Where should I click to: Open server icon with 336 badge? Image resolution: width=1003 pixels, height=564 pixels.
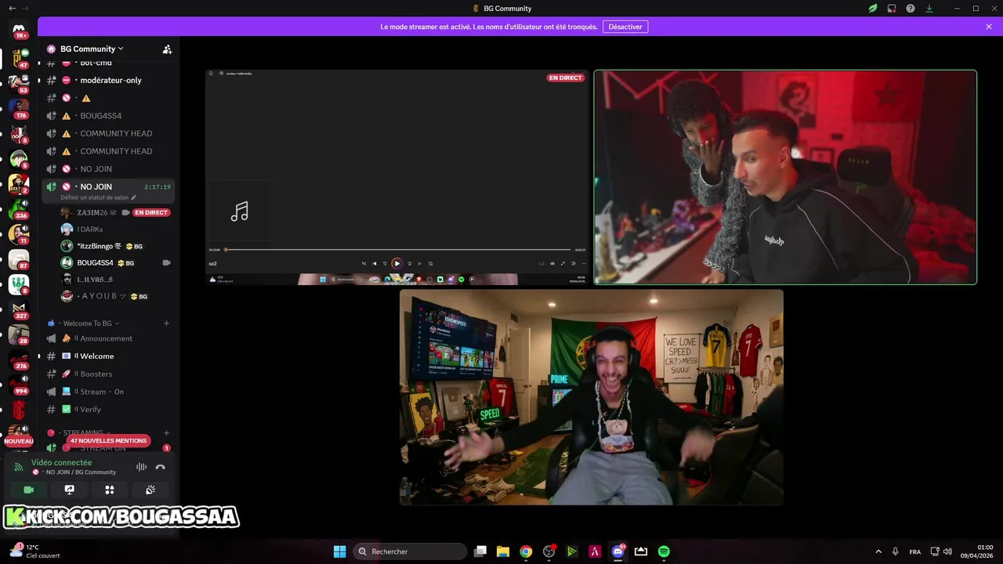pyautogui.click(x=19, y=208)
